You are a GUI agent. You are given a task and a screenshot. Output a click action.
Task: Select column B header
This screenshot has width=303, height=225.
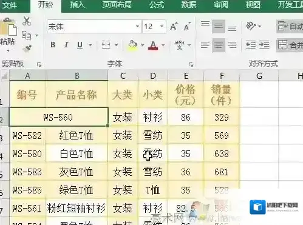pos(77,76)
